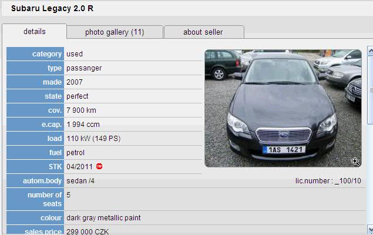Click the scrollbar down arrow

pos(370,230)
